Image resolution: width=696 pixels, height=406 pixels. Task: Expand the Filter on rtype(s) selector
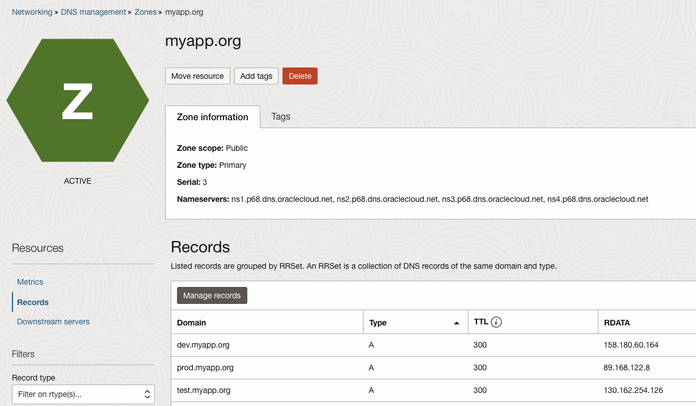click(83, 394)
